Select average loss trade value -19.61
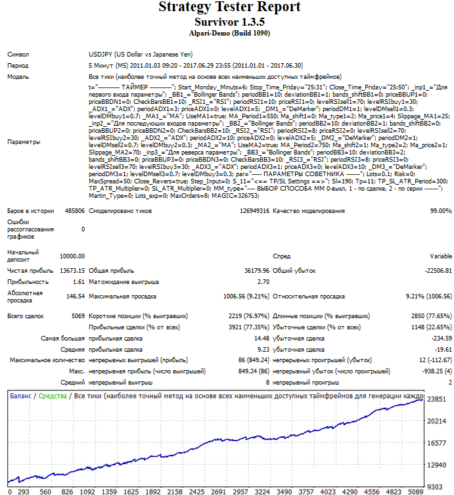Screen dimensions: 454x495 443,350
